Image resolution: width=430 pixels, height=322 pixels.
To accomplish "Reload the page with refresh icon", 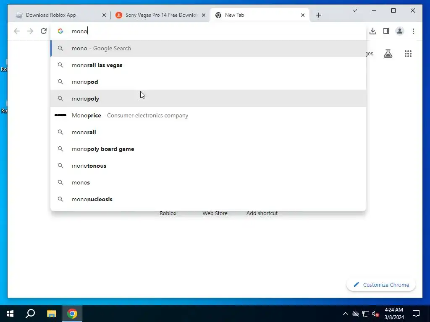I will point(44,31).
